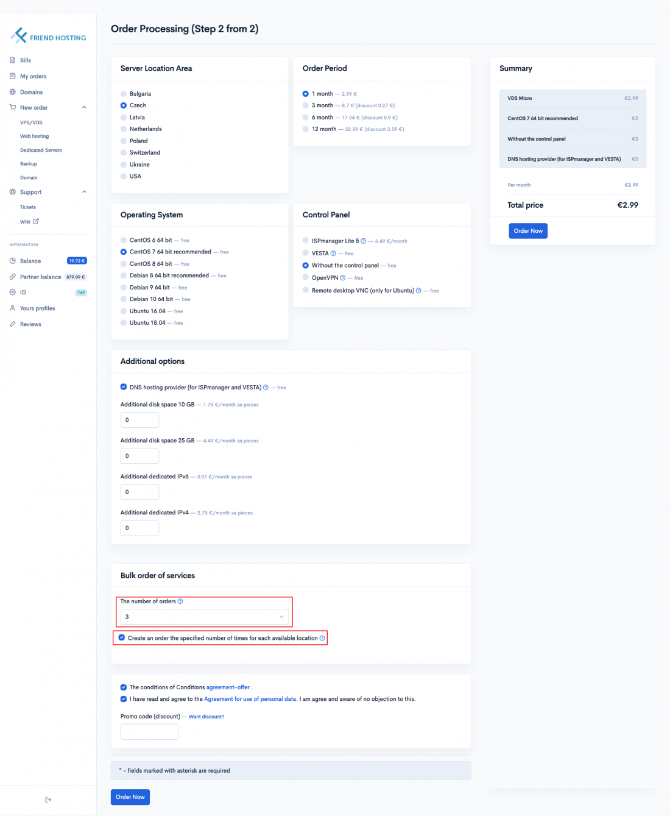Click the Promo code input field
Screen dimensions: 670x816
point(149,732)
